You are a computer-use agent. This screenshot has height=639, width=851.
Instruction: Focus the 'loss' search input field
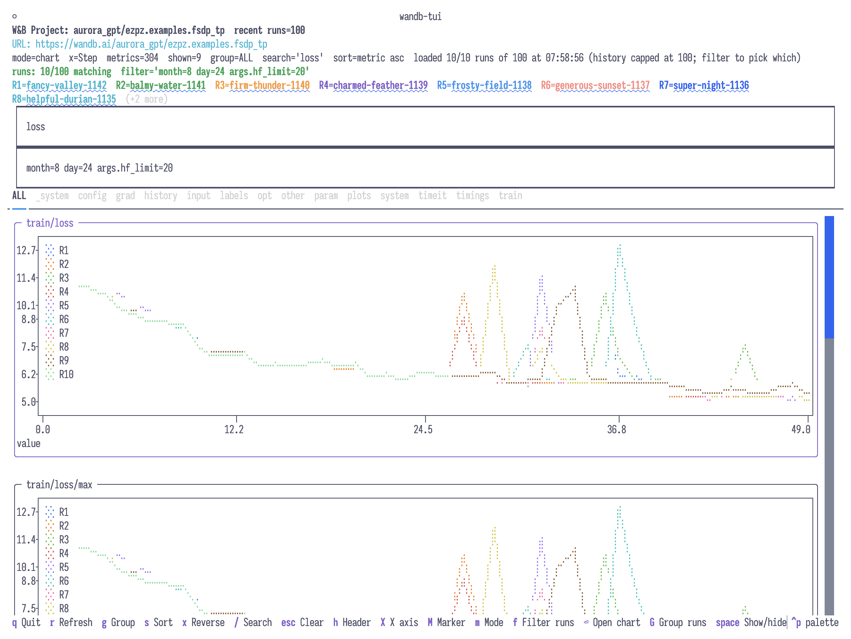pyautogui.click(x=425, y=127)
